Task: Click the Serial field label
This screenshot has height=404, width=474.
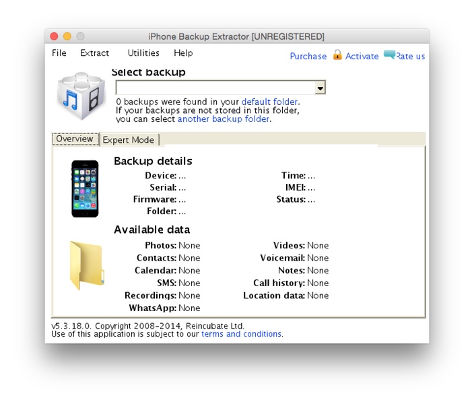Action: (163, 187)
